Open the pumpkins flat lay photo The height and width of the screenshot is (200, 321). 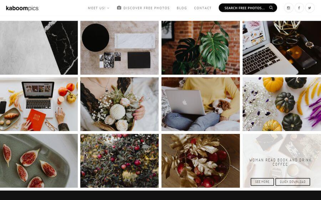pyautogui.click(x=282, y=104)
